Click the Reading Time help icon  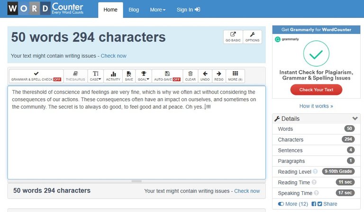click(x=314, y=182)
